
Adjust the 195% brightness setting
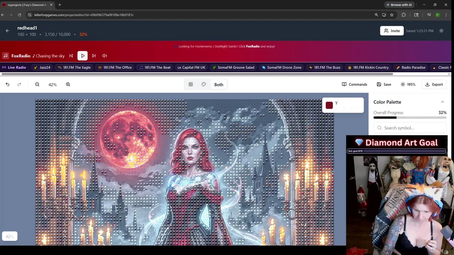(x=408, y=84)
